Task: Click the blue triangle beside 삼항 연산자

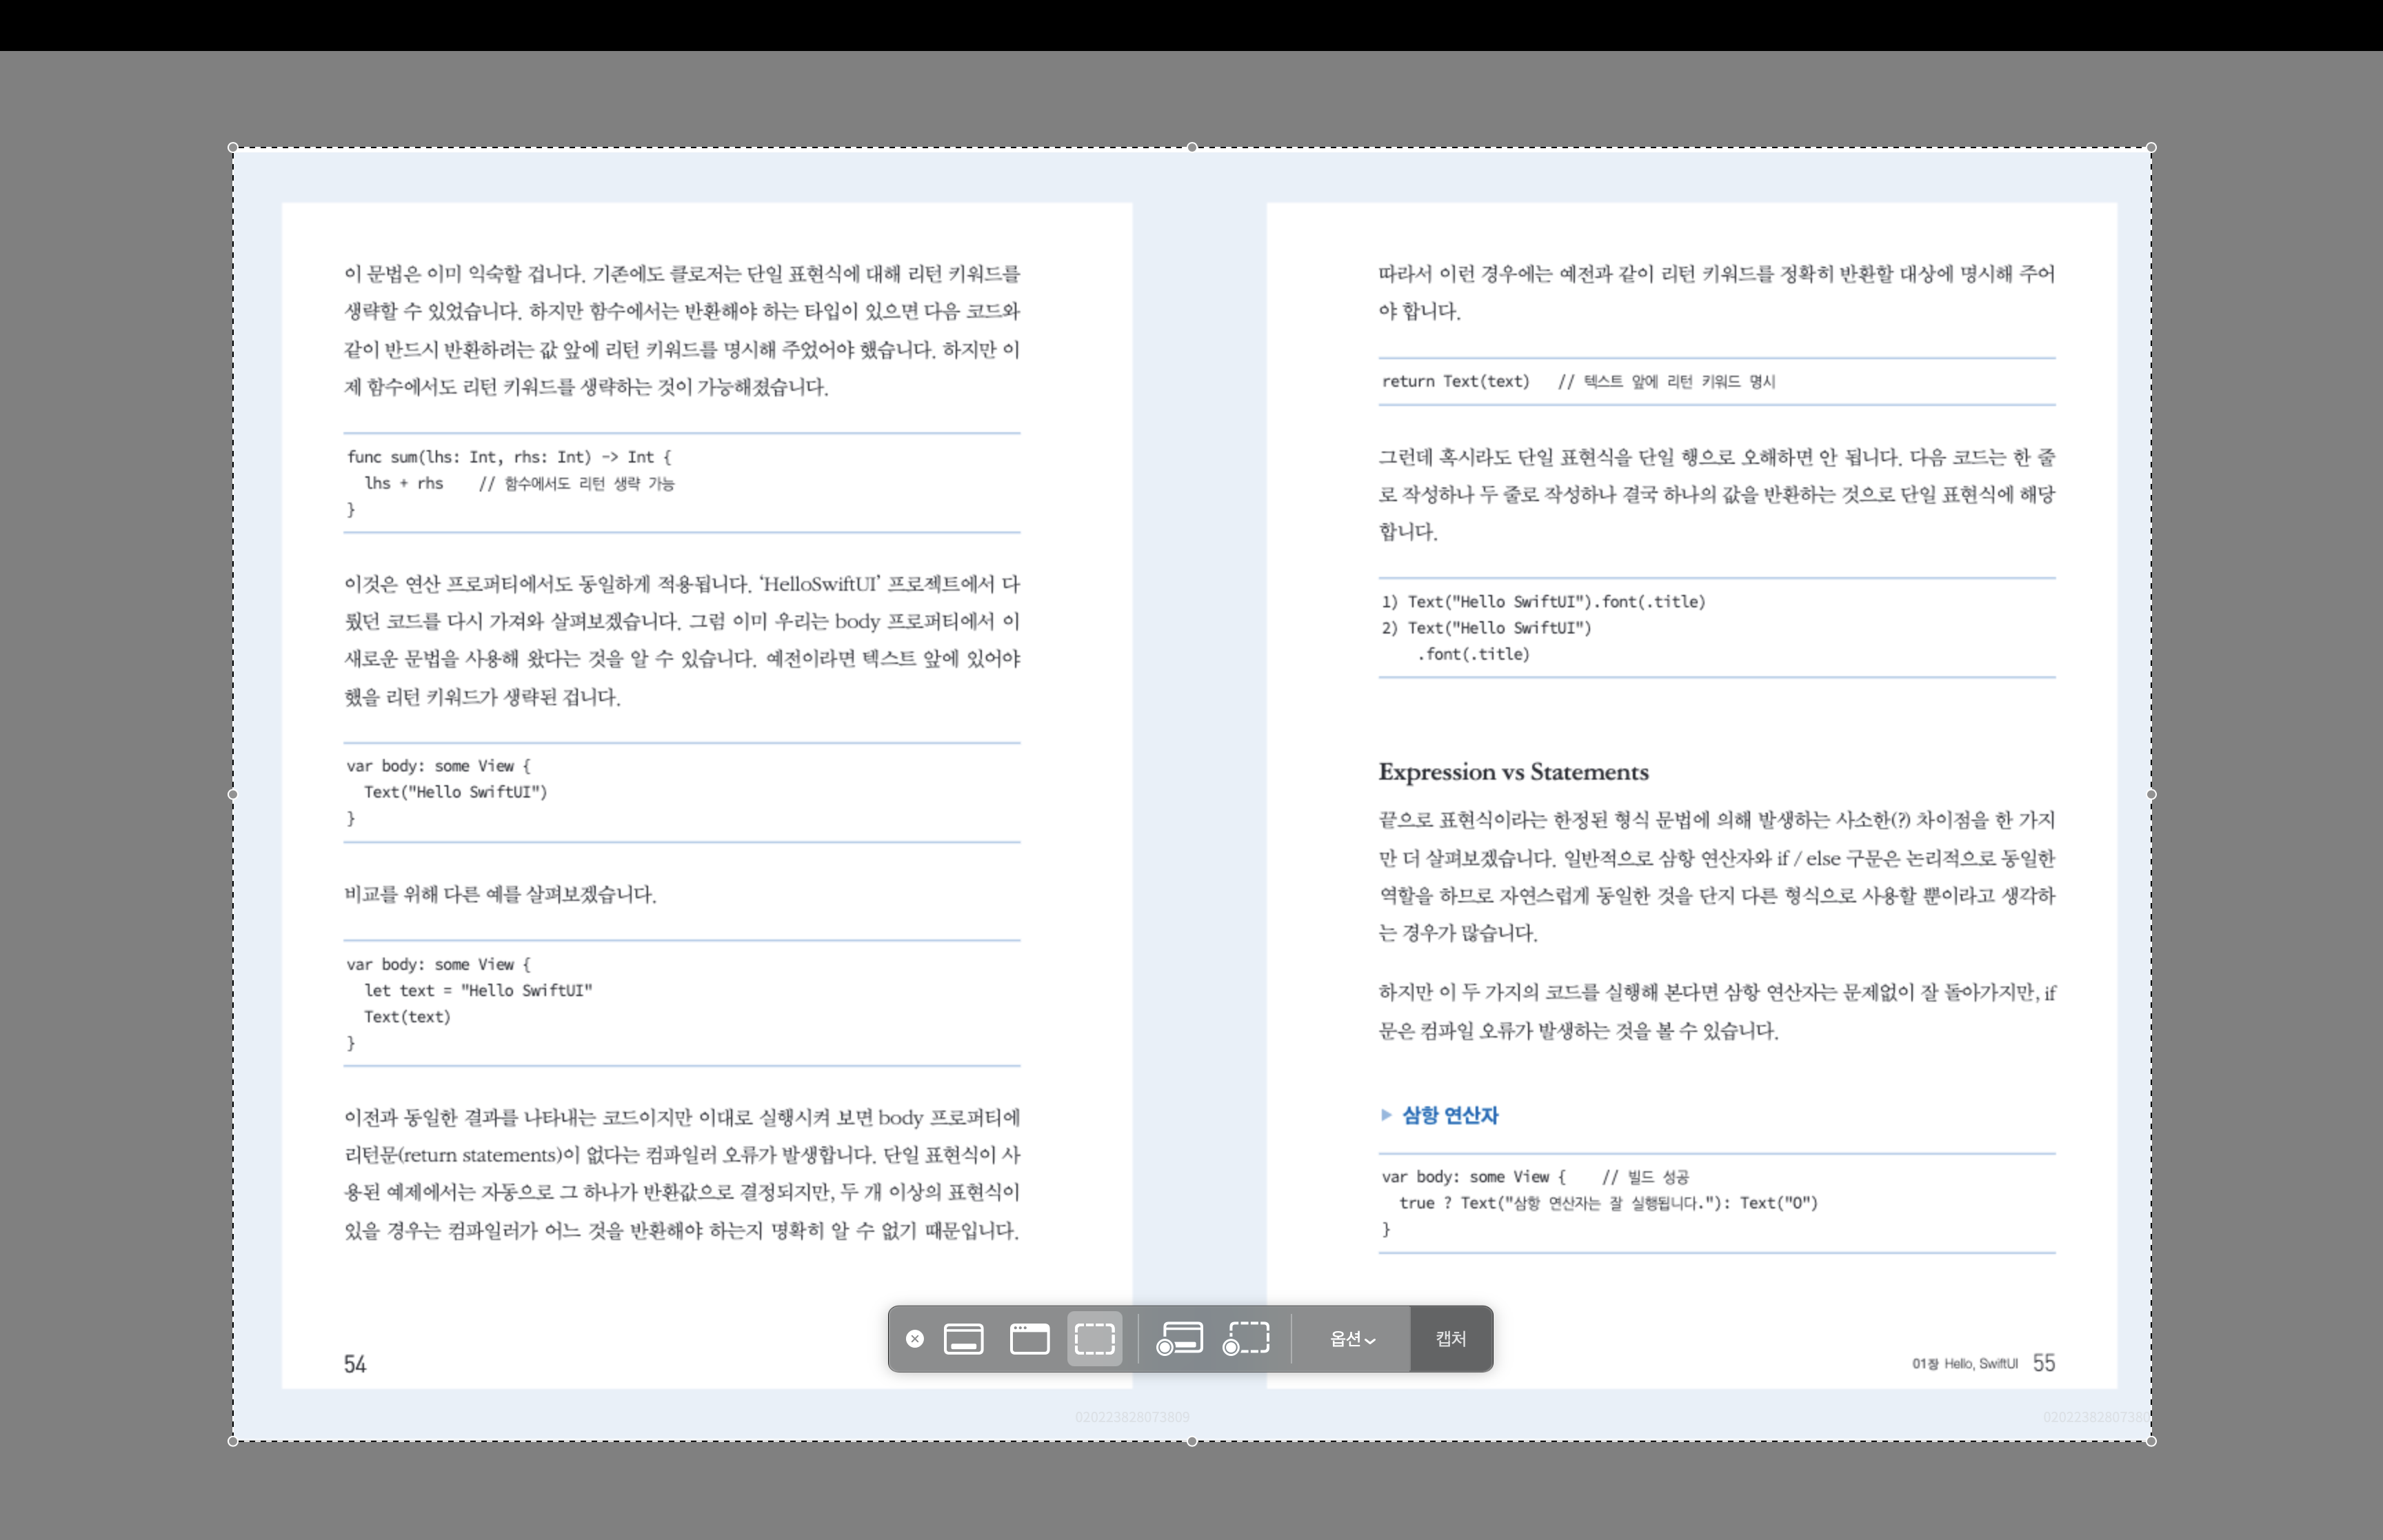Action: [1386, 1114]
